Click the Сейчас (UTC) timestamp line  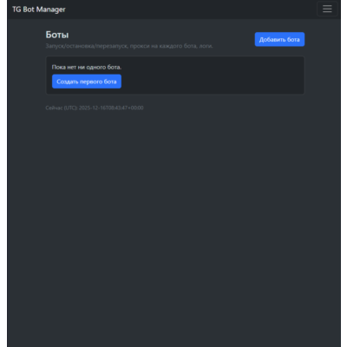tap(95, 108)
